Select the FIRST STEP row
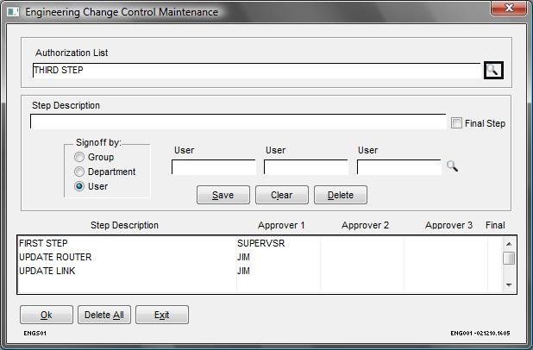Image resolution: width=533 pixels, height=350 pixels. point(260,243)
